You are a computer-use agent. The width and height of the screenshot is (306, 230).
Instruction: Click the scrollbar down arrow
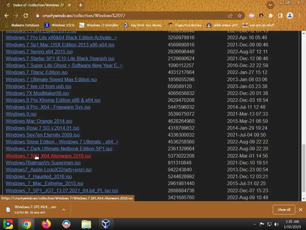tap(304, 199)
